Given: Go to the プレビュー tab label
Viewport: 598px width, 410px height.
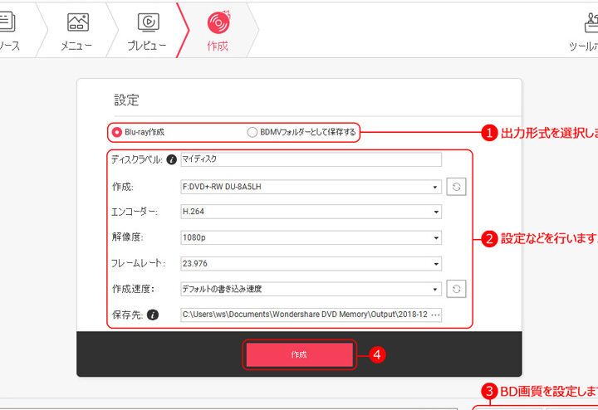Looking at the screenshot, I should (147, 46).
